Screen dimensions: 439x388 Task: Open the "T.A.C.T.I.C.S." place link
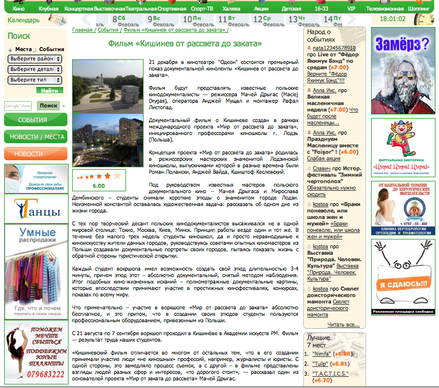[x=331, y=374]
